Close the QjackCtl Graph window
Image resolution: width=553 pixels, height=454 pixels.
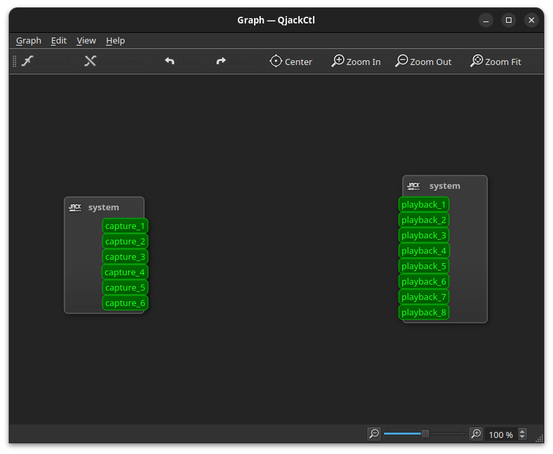[532, 20]
